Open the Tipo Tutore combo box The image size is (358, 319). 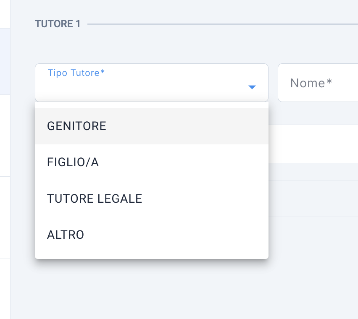[151, 83]
